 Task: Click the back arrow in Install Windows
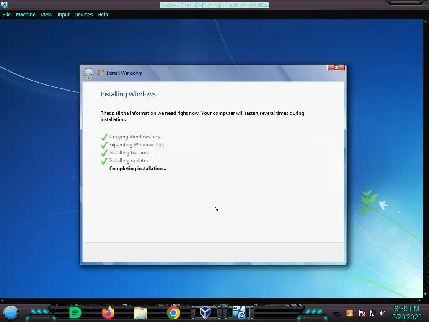point(89,73)
